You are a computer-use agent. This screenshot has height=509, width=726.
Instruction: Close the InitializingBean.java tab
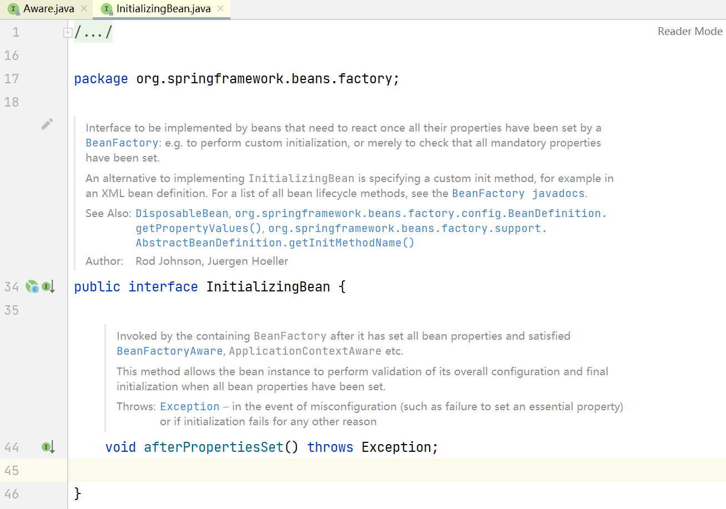(x=220, y=9)
